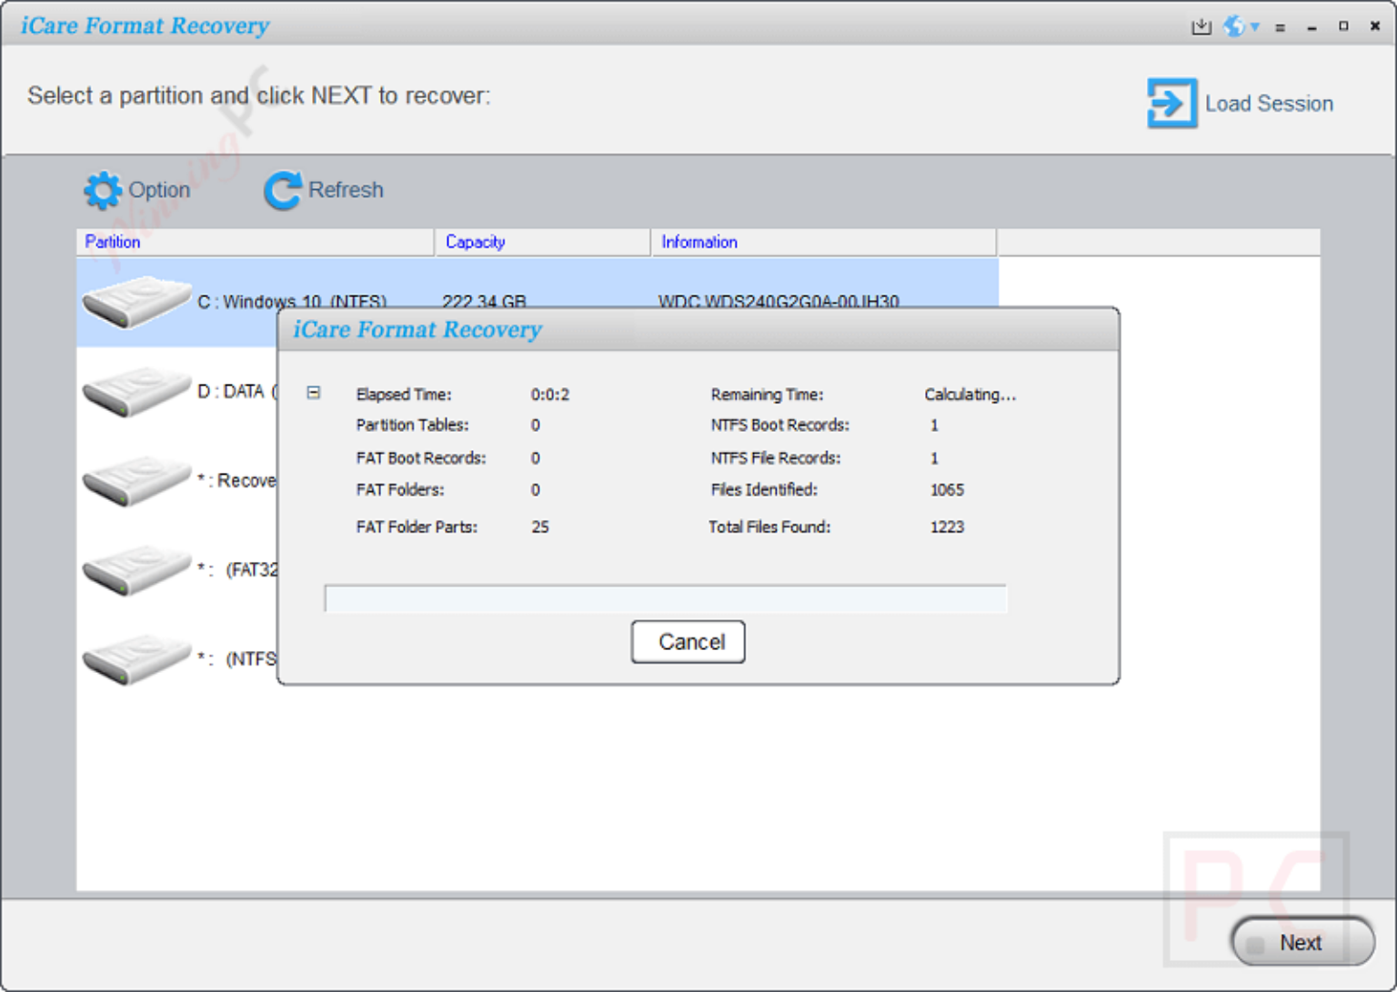Click the download tray icon in title bar

point(1201,26)
